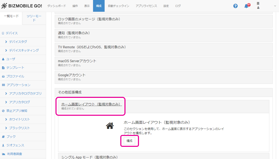This screenshot has width=279, height=159.
Task: Open the 自動チェックイン menu
Action: coord(118,6)
